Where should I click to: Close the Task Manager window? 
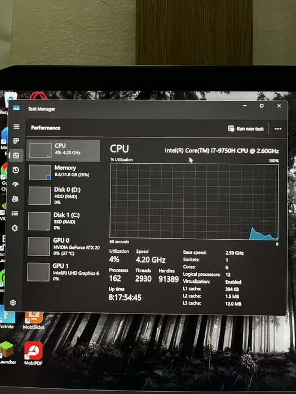point(279,106)
